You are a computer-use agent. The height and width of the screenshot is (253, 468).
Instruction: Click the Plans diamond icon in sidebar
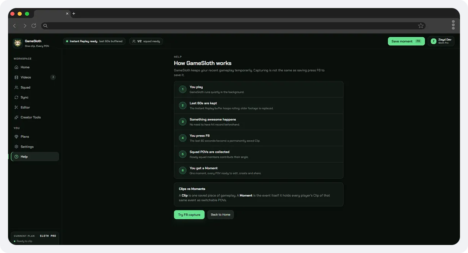(x=16, y=136)
